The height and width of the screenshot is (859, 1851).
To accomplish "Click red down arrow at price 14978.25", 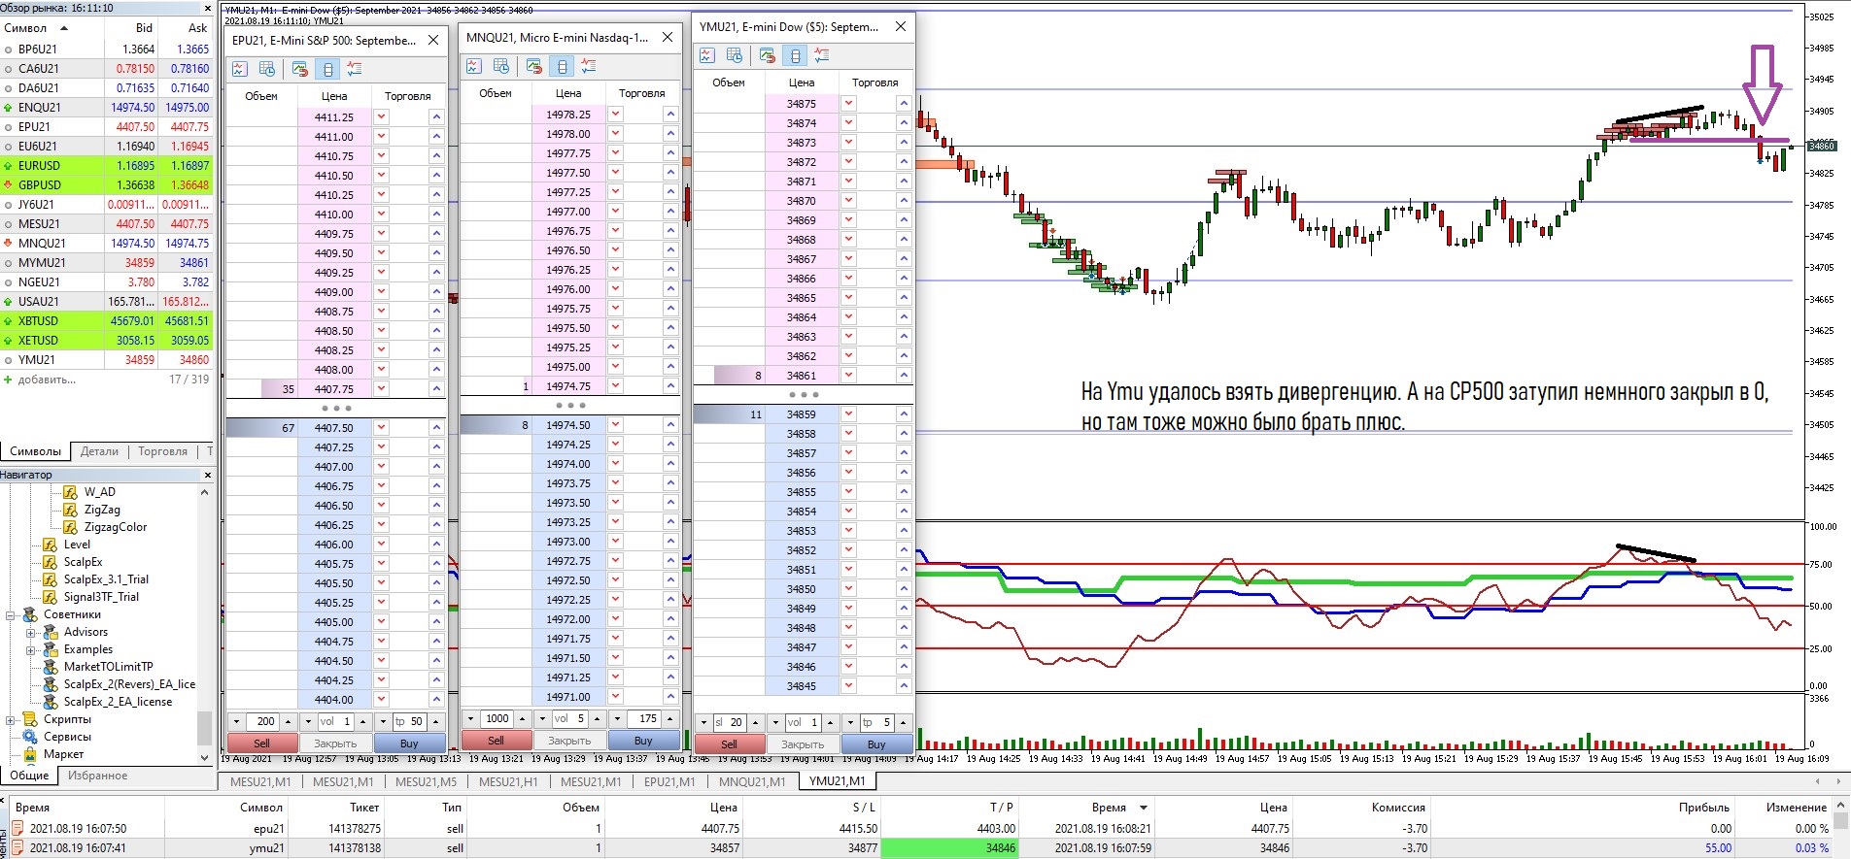I will pyautogui.click(x=615, y=114).
